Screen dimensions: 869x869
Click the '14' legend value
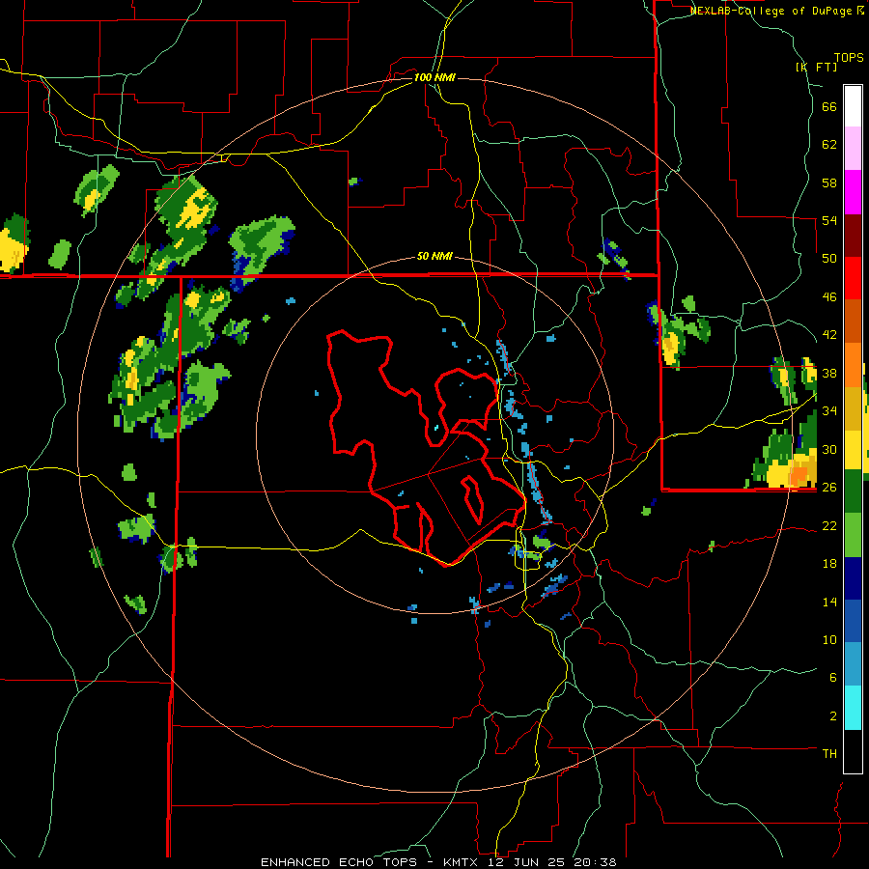829,602
